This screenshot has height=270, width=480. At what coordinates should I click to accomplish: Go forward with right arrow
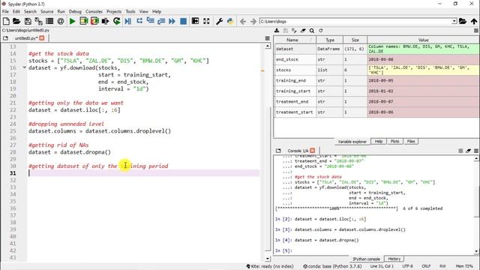[253, 22]
